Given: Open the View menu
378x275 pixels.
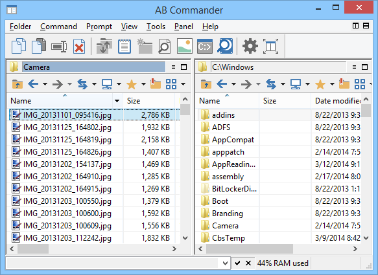Looking at the screenshot, I should [x=129, y=27].
